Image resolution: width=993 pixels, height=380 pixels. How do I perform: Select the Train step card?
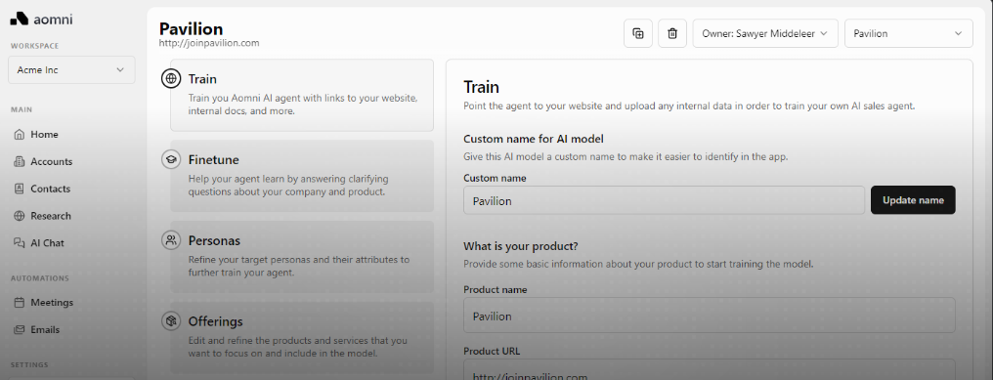pos(302,95)
